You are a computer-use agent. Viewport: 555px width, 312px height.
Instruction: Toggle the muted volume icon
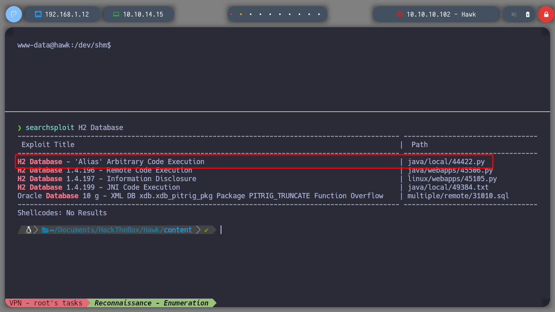coord(514,14)
